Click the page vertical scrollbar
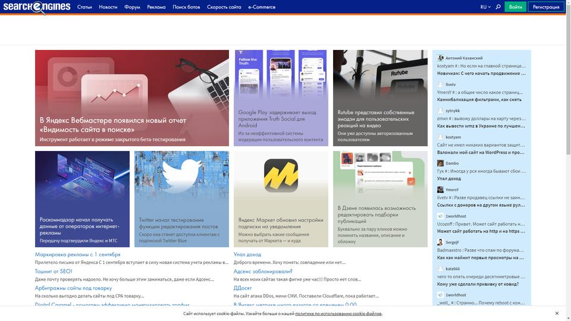571x321 pixels. click(569, 80)
